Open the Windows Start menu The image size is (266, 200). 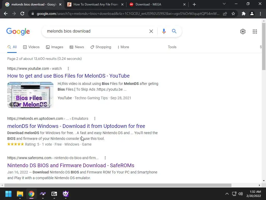point(8,194)
